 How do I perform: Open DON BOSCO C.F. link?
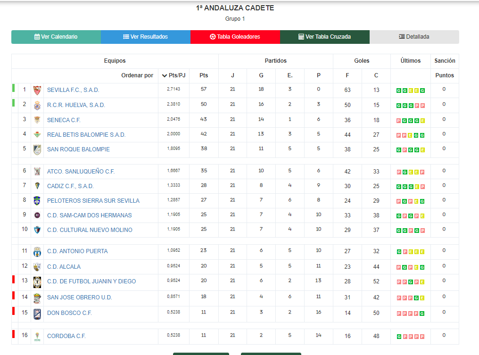pos(69,313)
